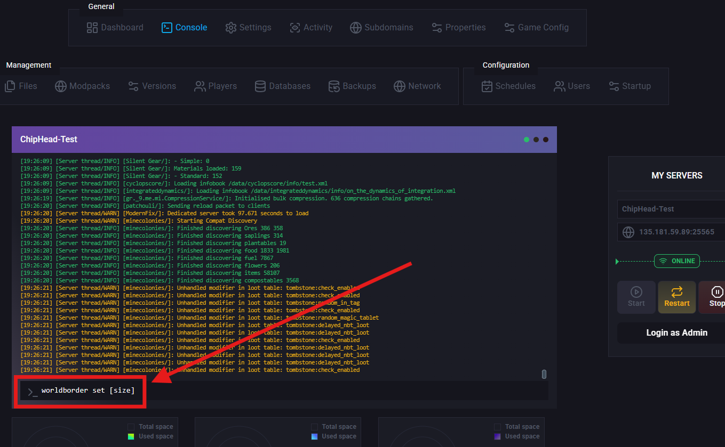Click the green dot in console header

click(527, 140)
